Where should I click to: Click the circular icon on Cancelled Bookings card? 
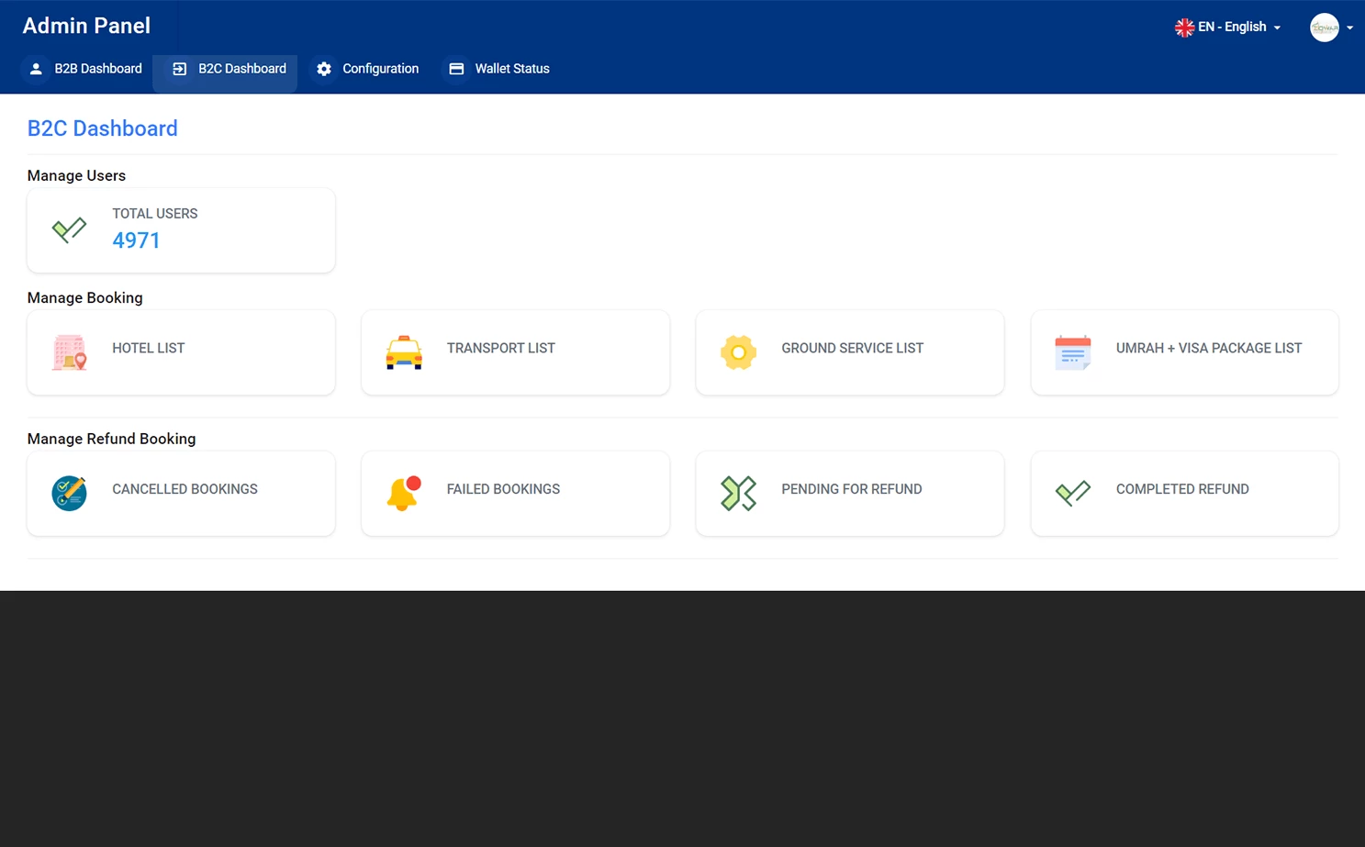pos(69,493)
